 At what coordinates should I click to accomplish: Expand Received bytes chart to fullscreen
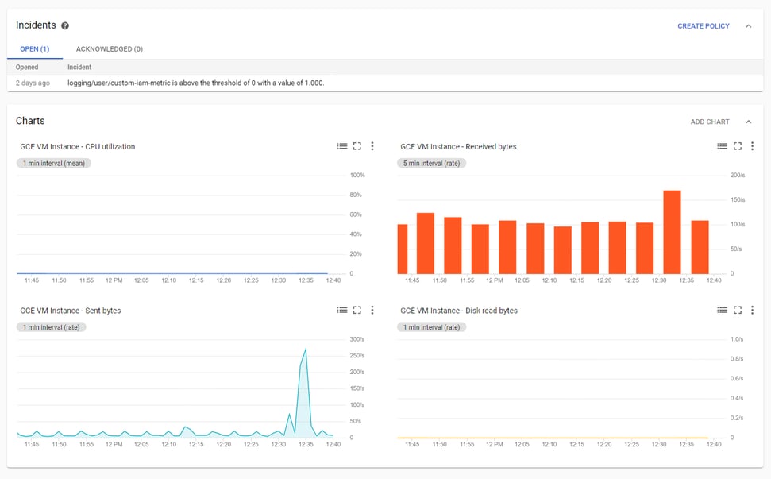coord(737,146)
